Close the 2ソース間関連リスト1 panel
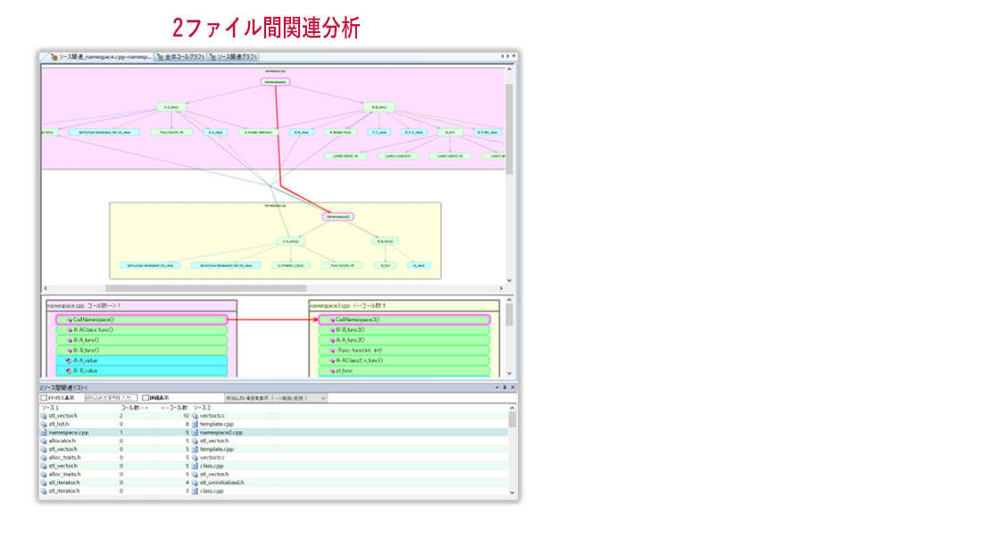The width and height of the screenshot is (982, 539). click(512, 387)
